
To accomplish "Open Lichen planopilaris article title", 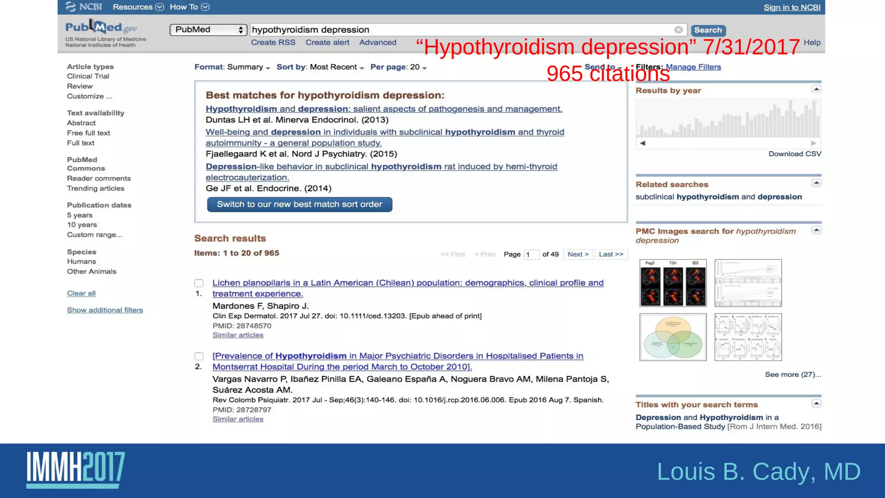I will [x=408, y=288].
